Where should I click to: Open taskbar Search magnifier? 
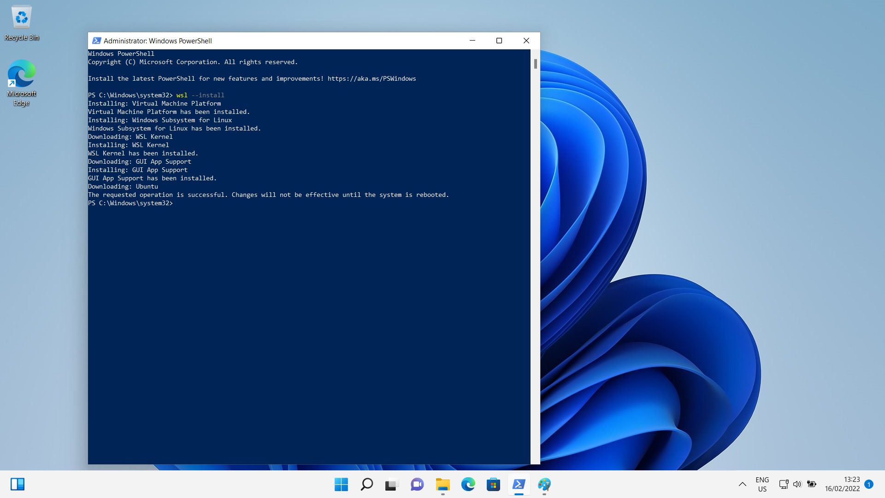tap(366, 484)
